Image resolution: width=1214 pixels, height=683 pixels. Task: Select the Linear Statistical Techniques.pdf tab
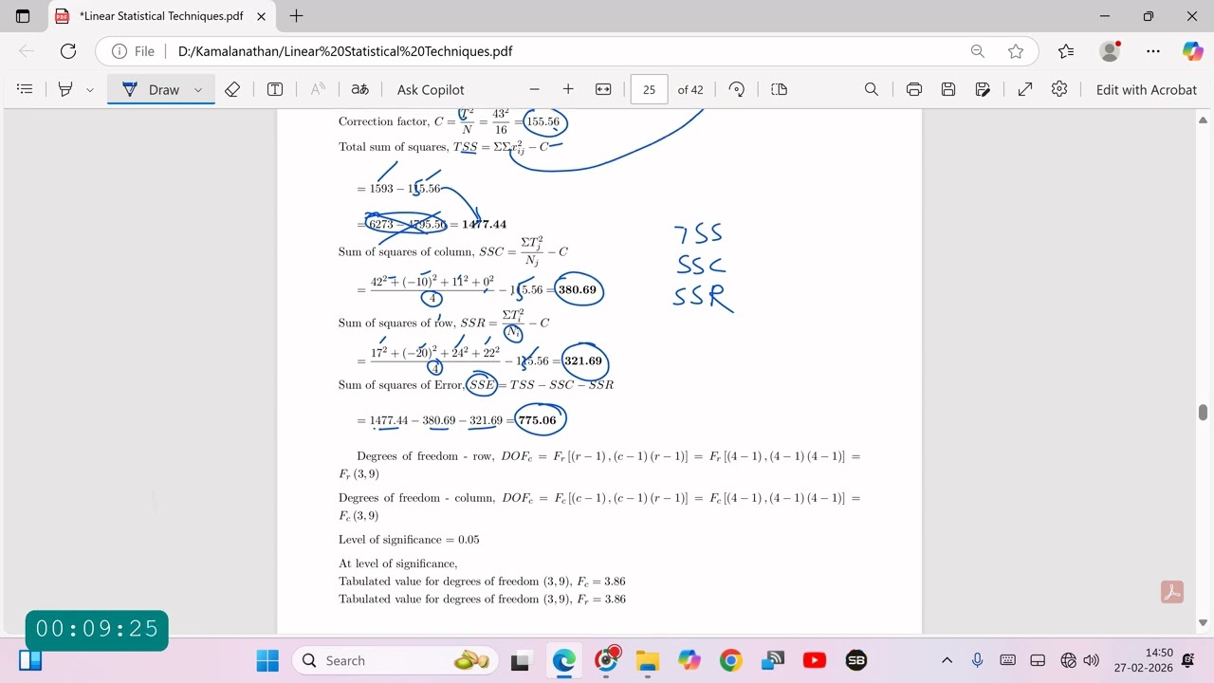click(161, 16)
